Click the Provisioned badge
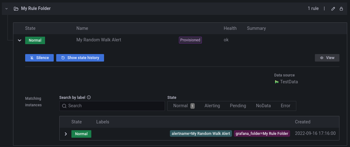Screen dimensions: 350x147 pyautogui.click(x=190, y=40)
